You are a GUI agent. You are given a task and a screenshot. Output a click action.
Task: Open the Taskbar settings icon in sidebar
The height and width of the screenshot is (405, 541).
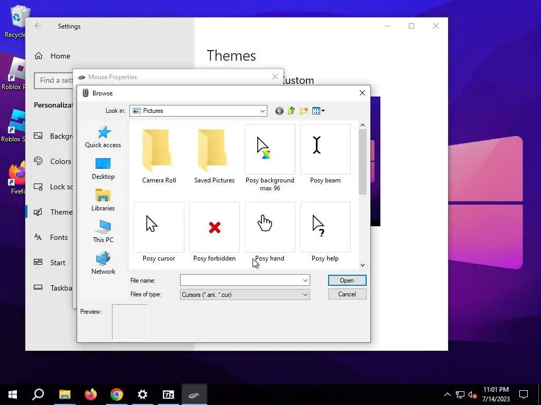pyautogui.click(x=38, y=287)
